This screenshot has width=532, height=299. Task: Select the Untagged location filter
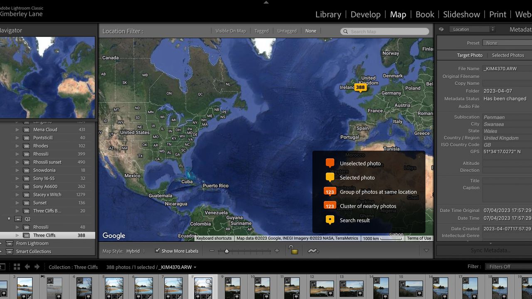[287, 31]
